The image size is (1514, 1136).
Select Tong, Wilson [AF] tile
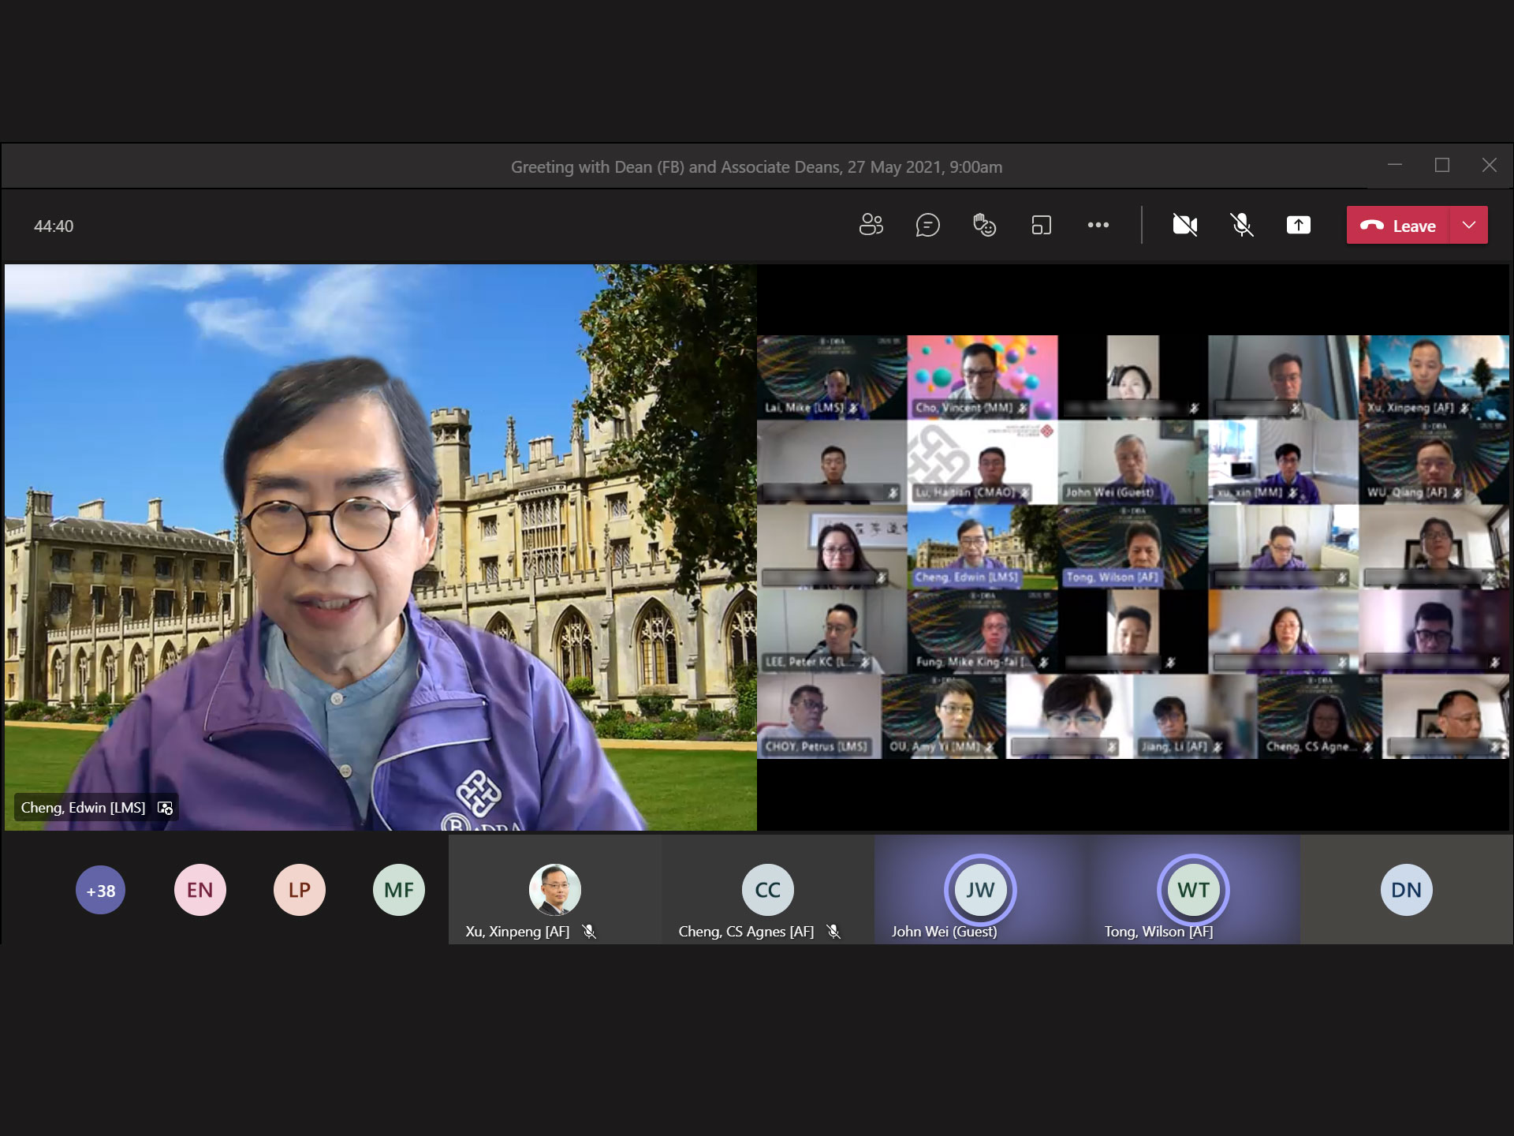tap(1193, 891)
